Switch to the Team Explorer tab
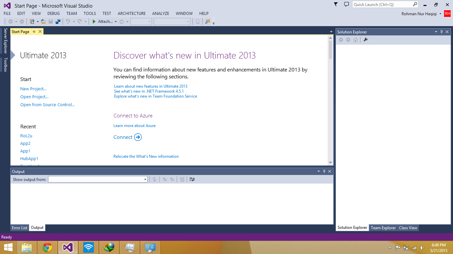This screenshot has height=254, width=453. pyautogui.click(x=383, y=228)
